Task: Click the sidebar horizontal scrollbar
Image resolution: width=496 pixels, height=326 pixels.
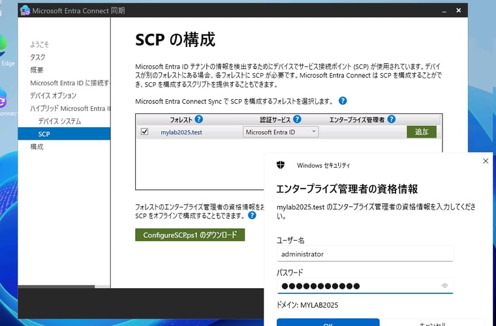Action: coord(56,286)
